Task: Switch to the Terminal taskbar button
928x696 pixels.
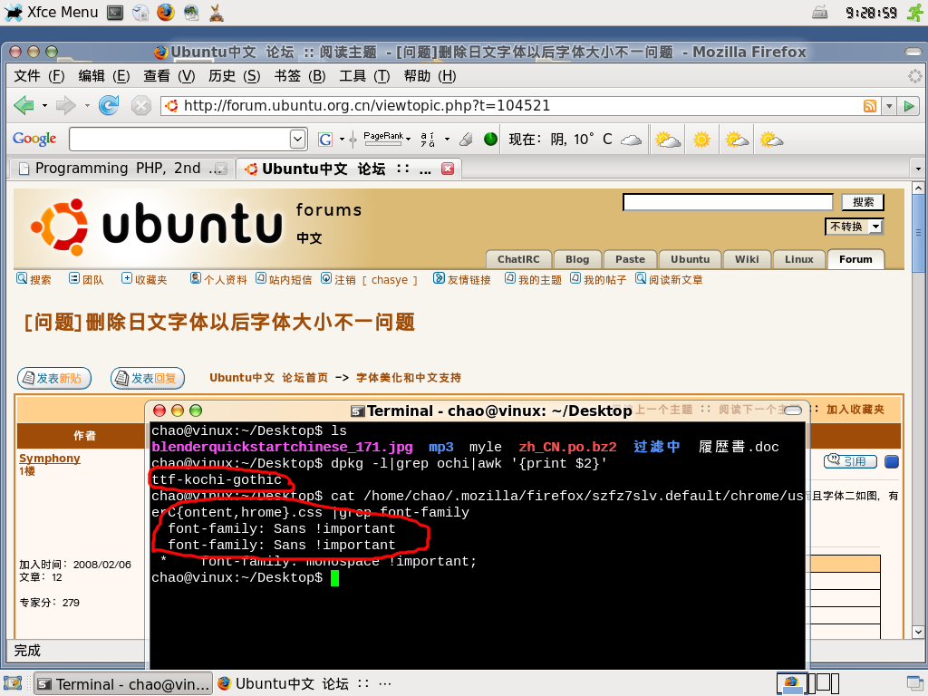Action: pyautogui.click(x=123, y=684)
